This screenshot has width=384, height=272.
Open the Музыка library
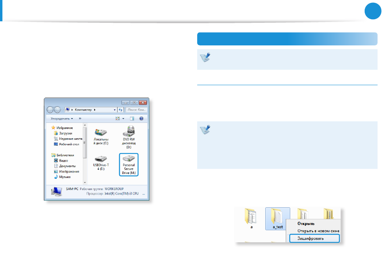coord(62,177)
